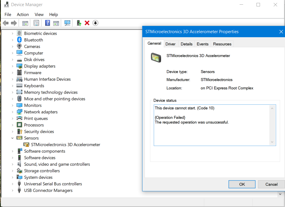Click the Forward arrow in the toolbar
Screen dimensions: 285x207
point(14,23)
